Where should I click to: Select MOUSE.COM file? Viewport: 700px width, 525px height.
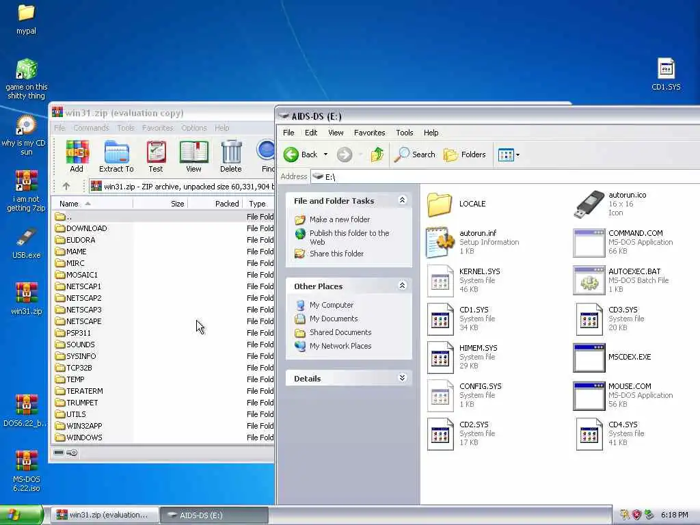click(x=623, y=396)
